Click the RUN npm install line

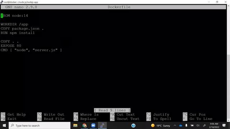click(x=18, y=33)
